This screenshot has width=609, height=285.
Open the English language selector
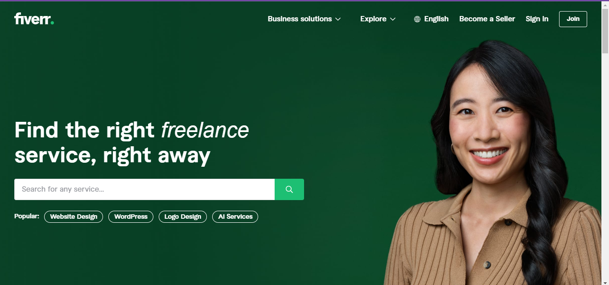(431, 19)
